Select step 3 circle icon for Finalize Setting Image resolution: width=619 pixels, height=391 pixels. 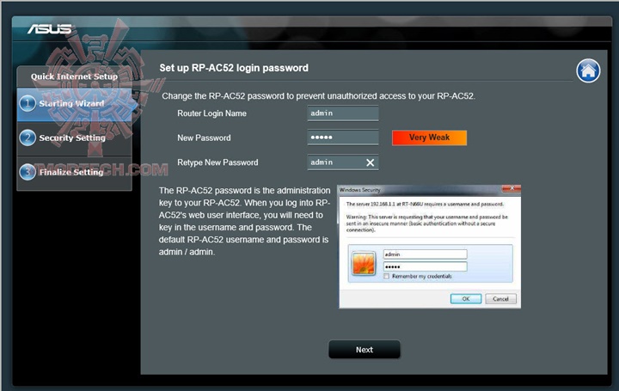click(28, 173)
